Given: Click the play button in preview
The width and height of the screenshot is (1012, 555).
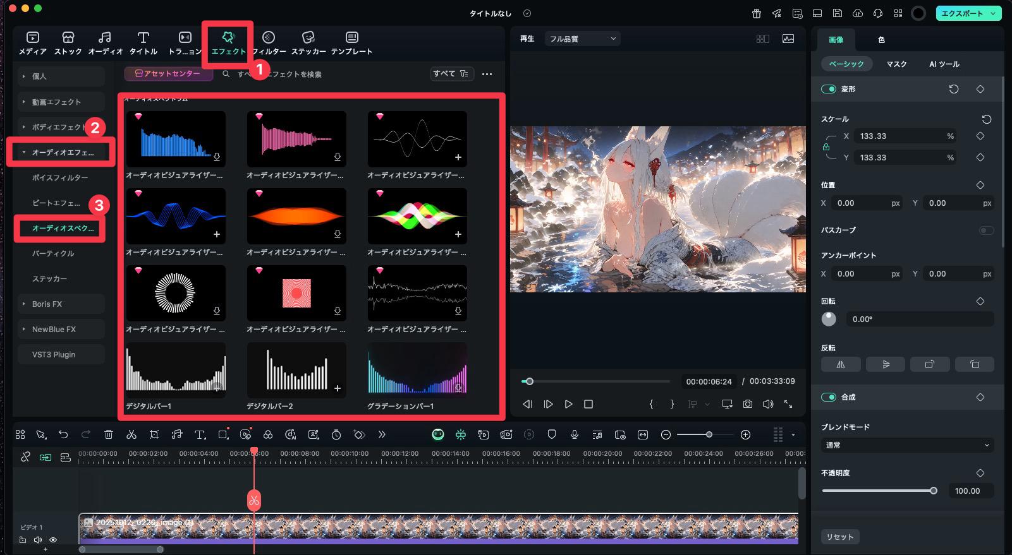Looking at the screenshot, I should tap(568, 404).
